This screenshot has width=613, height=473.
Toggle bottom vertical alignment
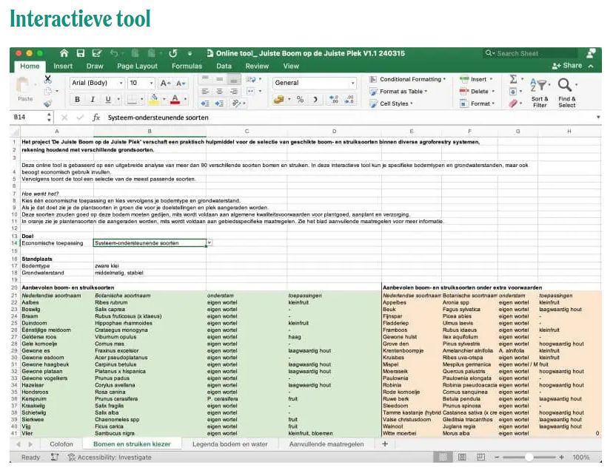tap(234, 80)
